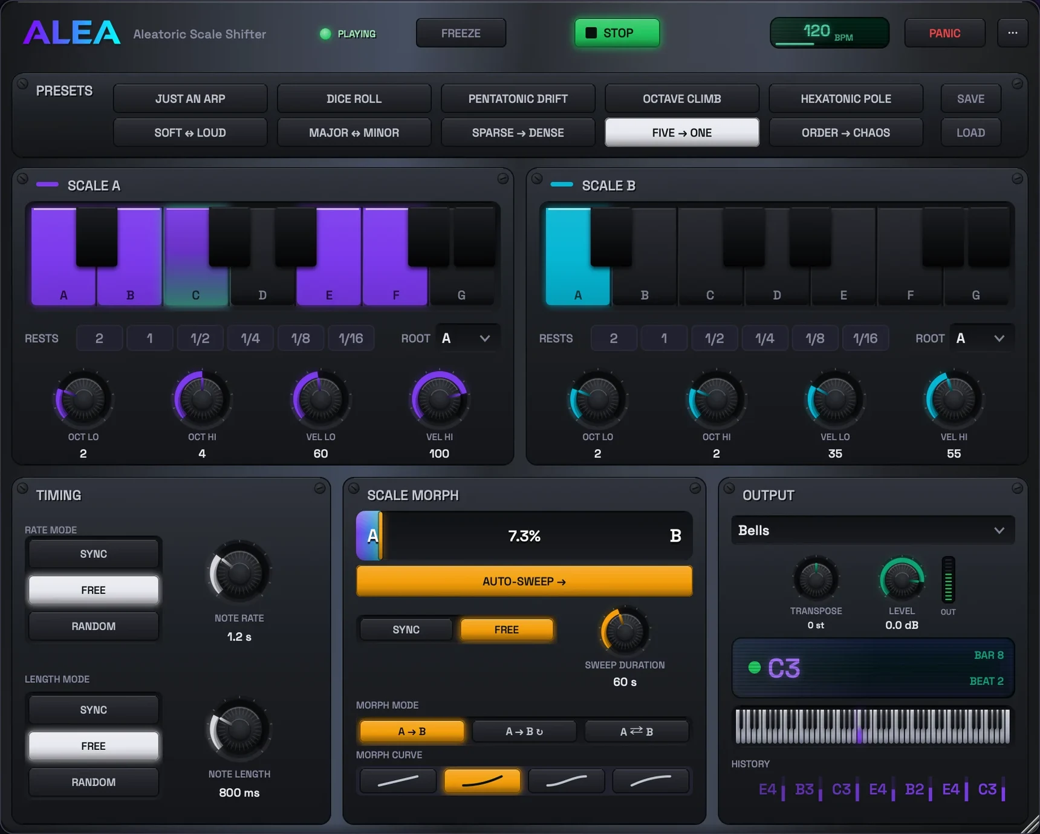Set Rate Mode to RANDOM

point(94,626)
